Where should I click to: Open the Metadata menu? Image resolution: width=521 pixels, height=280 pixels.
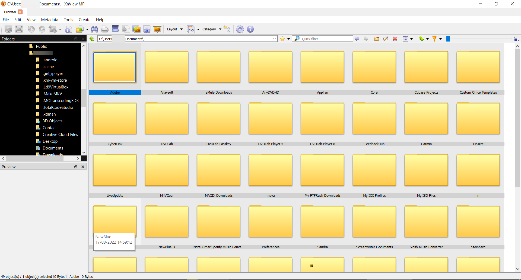50,20
